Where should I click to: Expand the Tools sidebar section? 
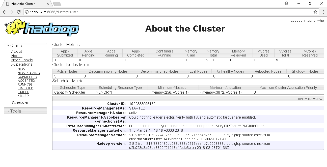(25, 111)
